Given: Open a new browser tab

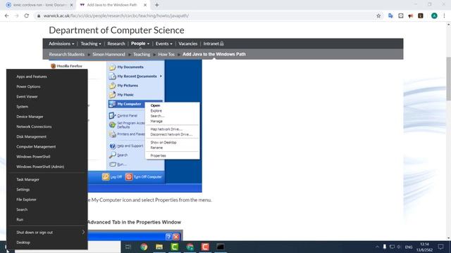Looking at the screenshot, I should (156, 5).
